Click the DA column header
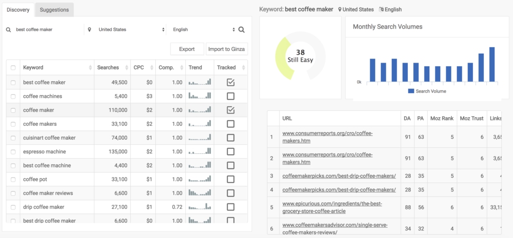Image resolution: width=513 pixels, height=238 pixels. 407,119
